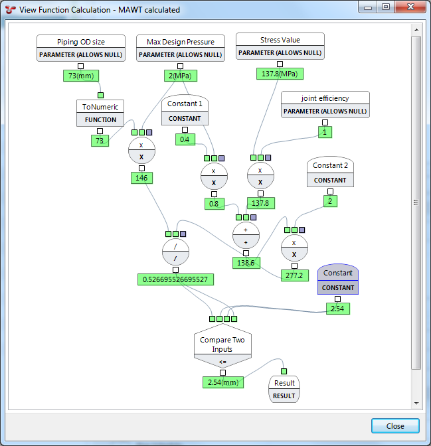Click the Stress Value parameter node

pyautogui.click(x=280, y=46)
